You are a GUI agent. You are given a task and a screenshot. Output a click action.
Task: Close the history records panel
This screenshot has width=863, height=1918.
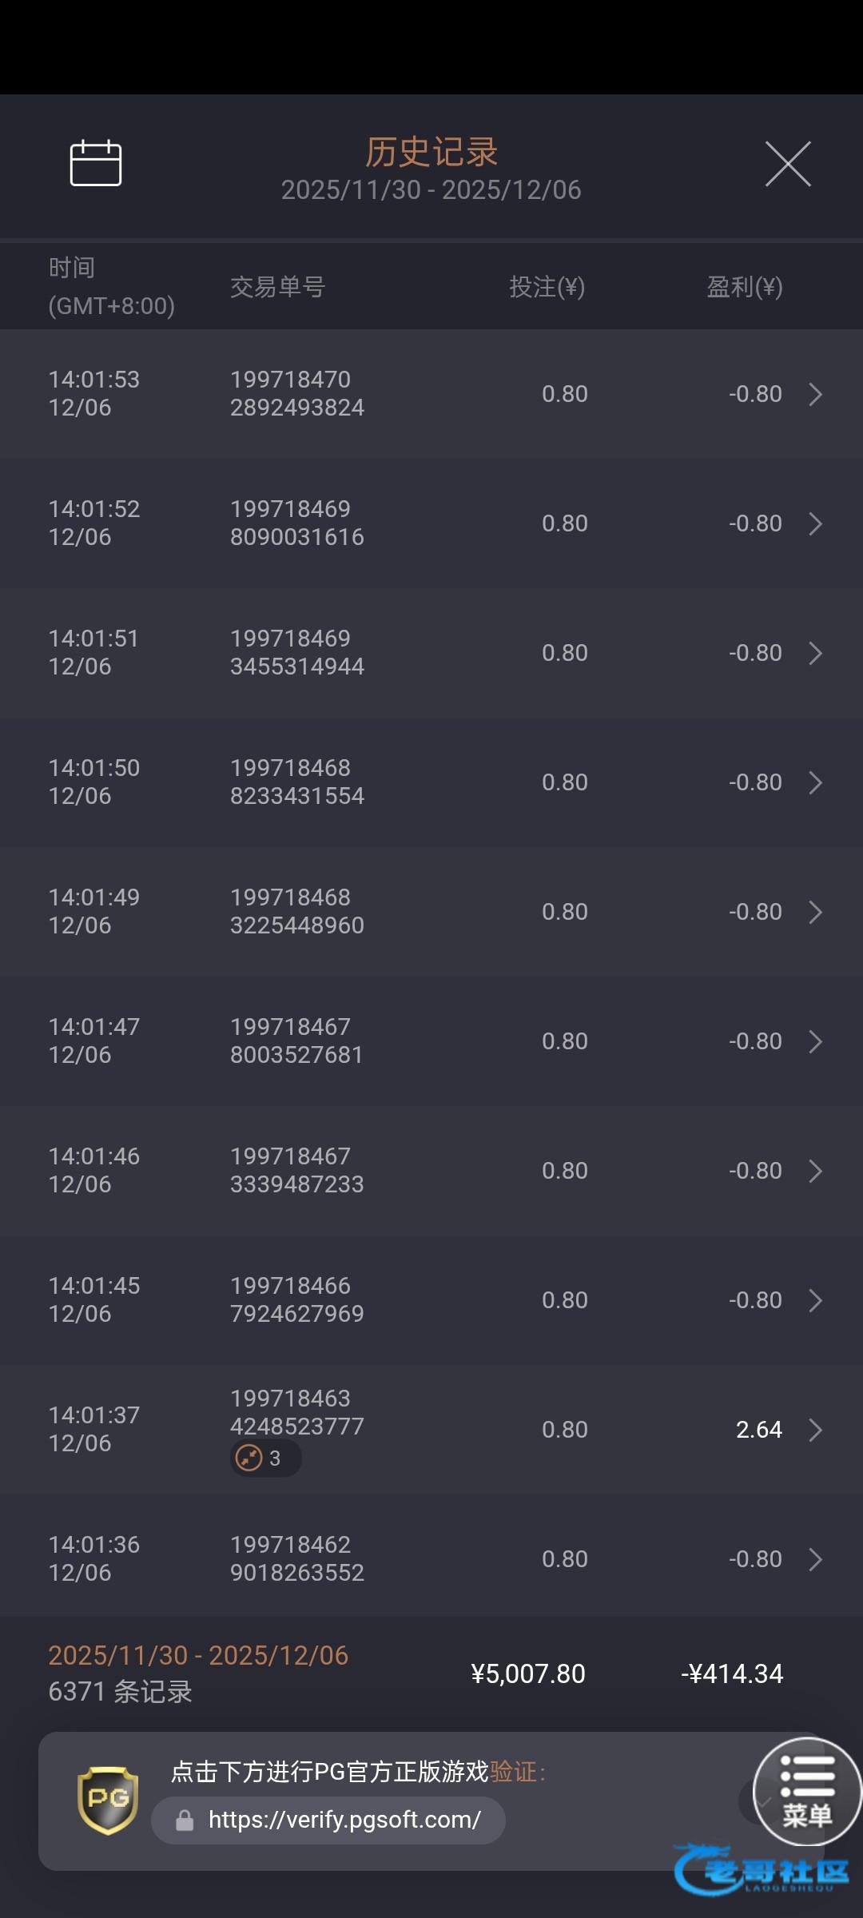pos(788,164)
